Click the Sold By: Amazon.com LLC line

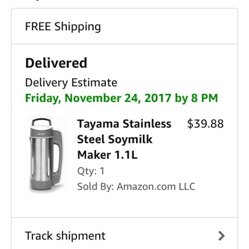136,186
